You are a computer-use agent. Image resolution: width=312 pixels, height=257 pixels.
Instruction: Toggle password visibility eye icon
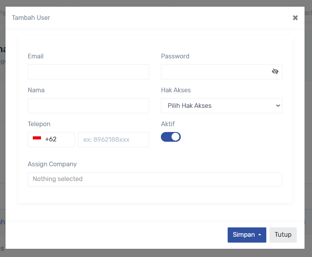click(275, 72)
